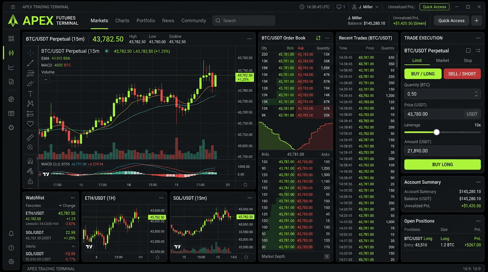This screenshot has height=272, width=488.
Task: Open the candlestick charts sidebar icon
Action: coord(11,53)
